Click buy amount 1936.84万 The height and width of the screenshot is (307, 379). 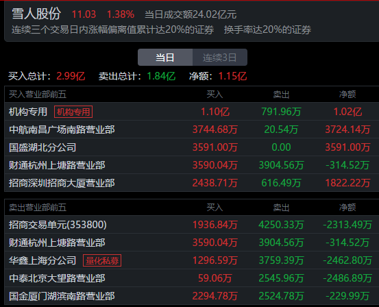point(215,225)
